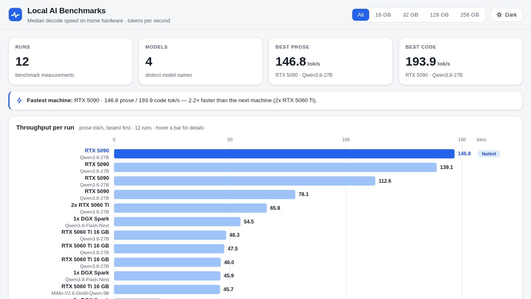This screenshot has height=299, width=531.
Task: Click the 2x RTX 5060 Ti row label
Action: click(90, 205)
